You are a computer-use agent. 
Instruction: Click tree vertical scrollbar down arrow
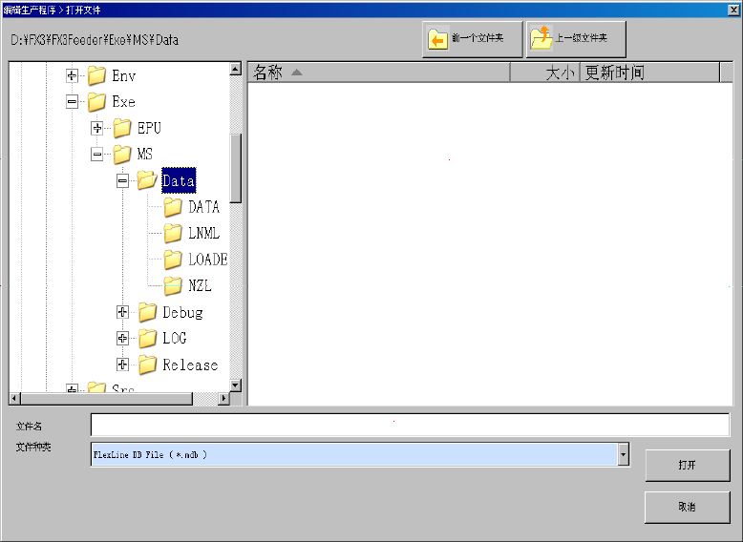pyautogui.click(x=236, y=385)
